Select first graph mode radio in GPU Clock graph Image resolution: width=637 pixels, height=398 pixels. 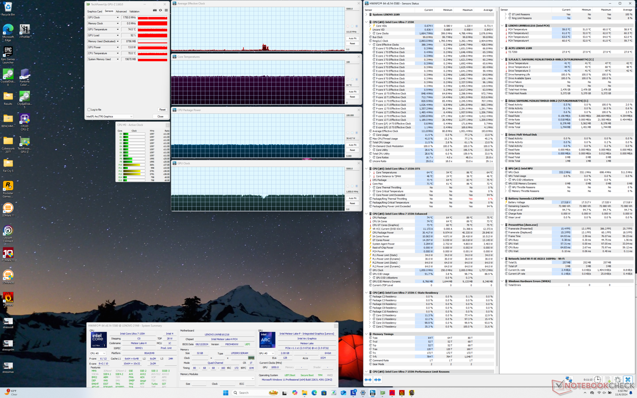[x=348, y=186]
